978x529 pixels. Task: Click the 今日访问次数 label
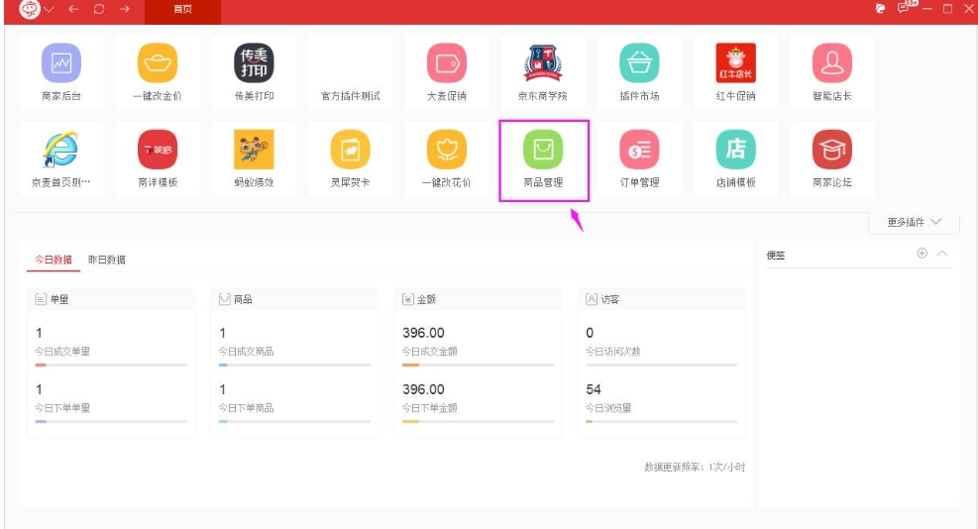613,352
